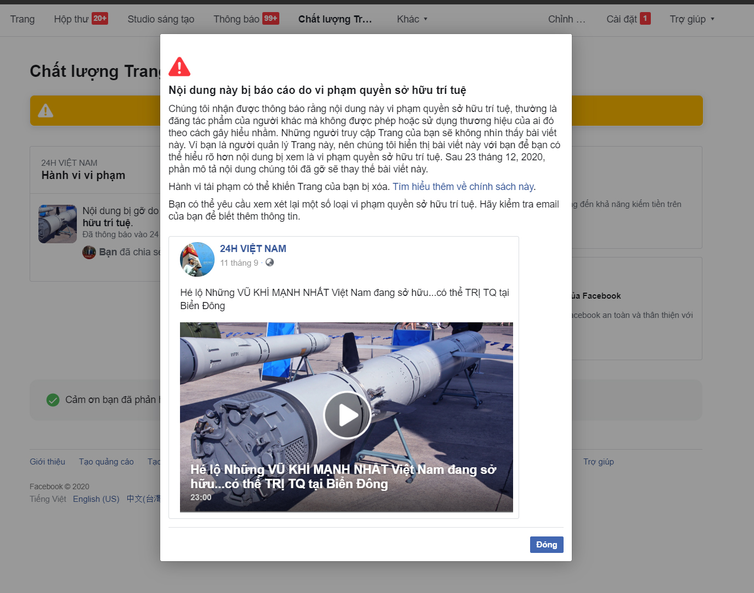Click the Tiếng Việt language text
The height and width of the screenshot is (593, 754).
pyautogui.click(x=48, y=499)
